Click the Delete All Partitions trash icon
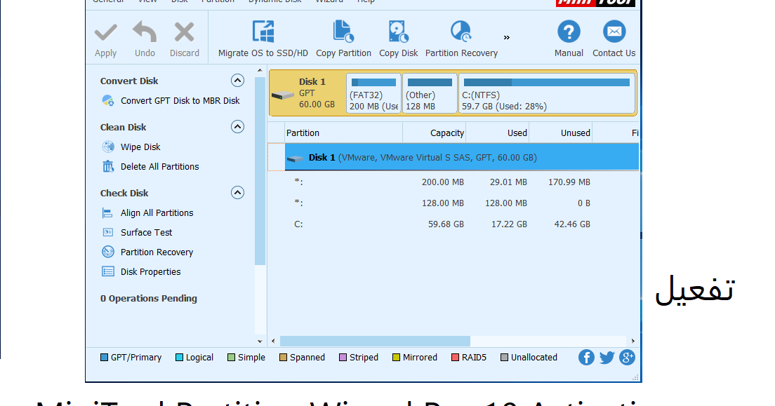775x406 pixels. coord(107,166)
